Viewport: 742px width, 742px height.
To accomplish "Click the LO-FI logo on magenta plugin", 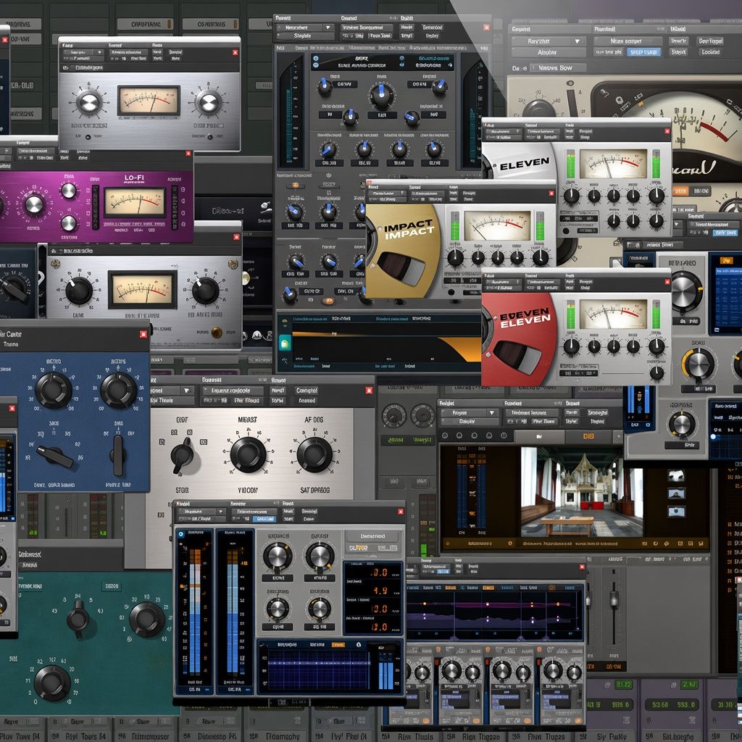I will click(134, 178).
